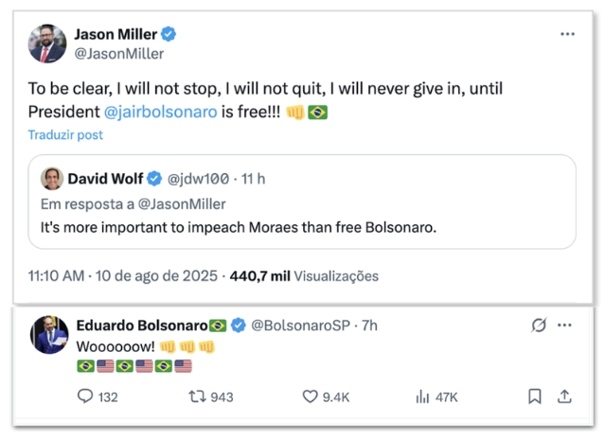Bookmark Eduardo Bolsonaro's reply
The width and height of the screenshot is (605, 440).
[535, 396]
